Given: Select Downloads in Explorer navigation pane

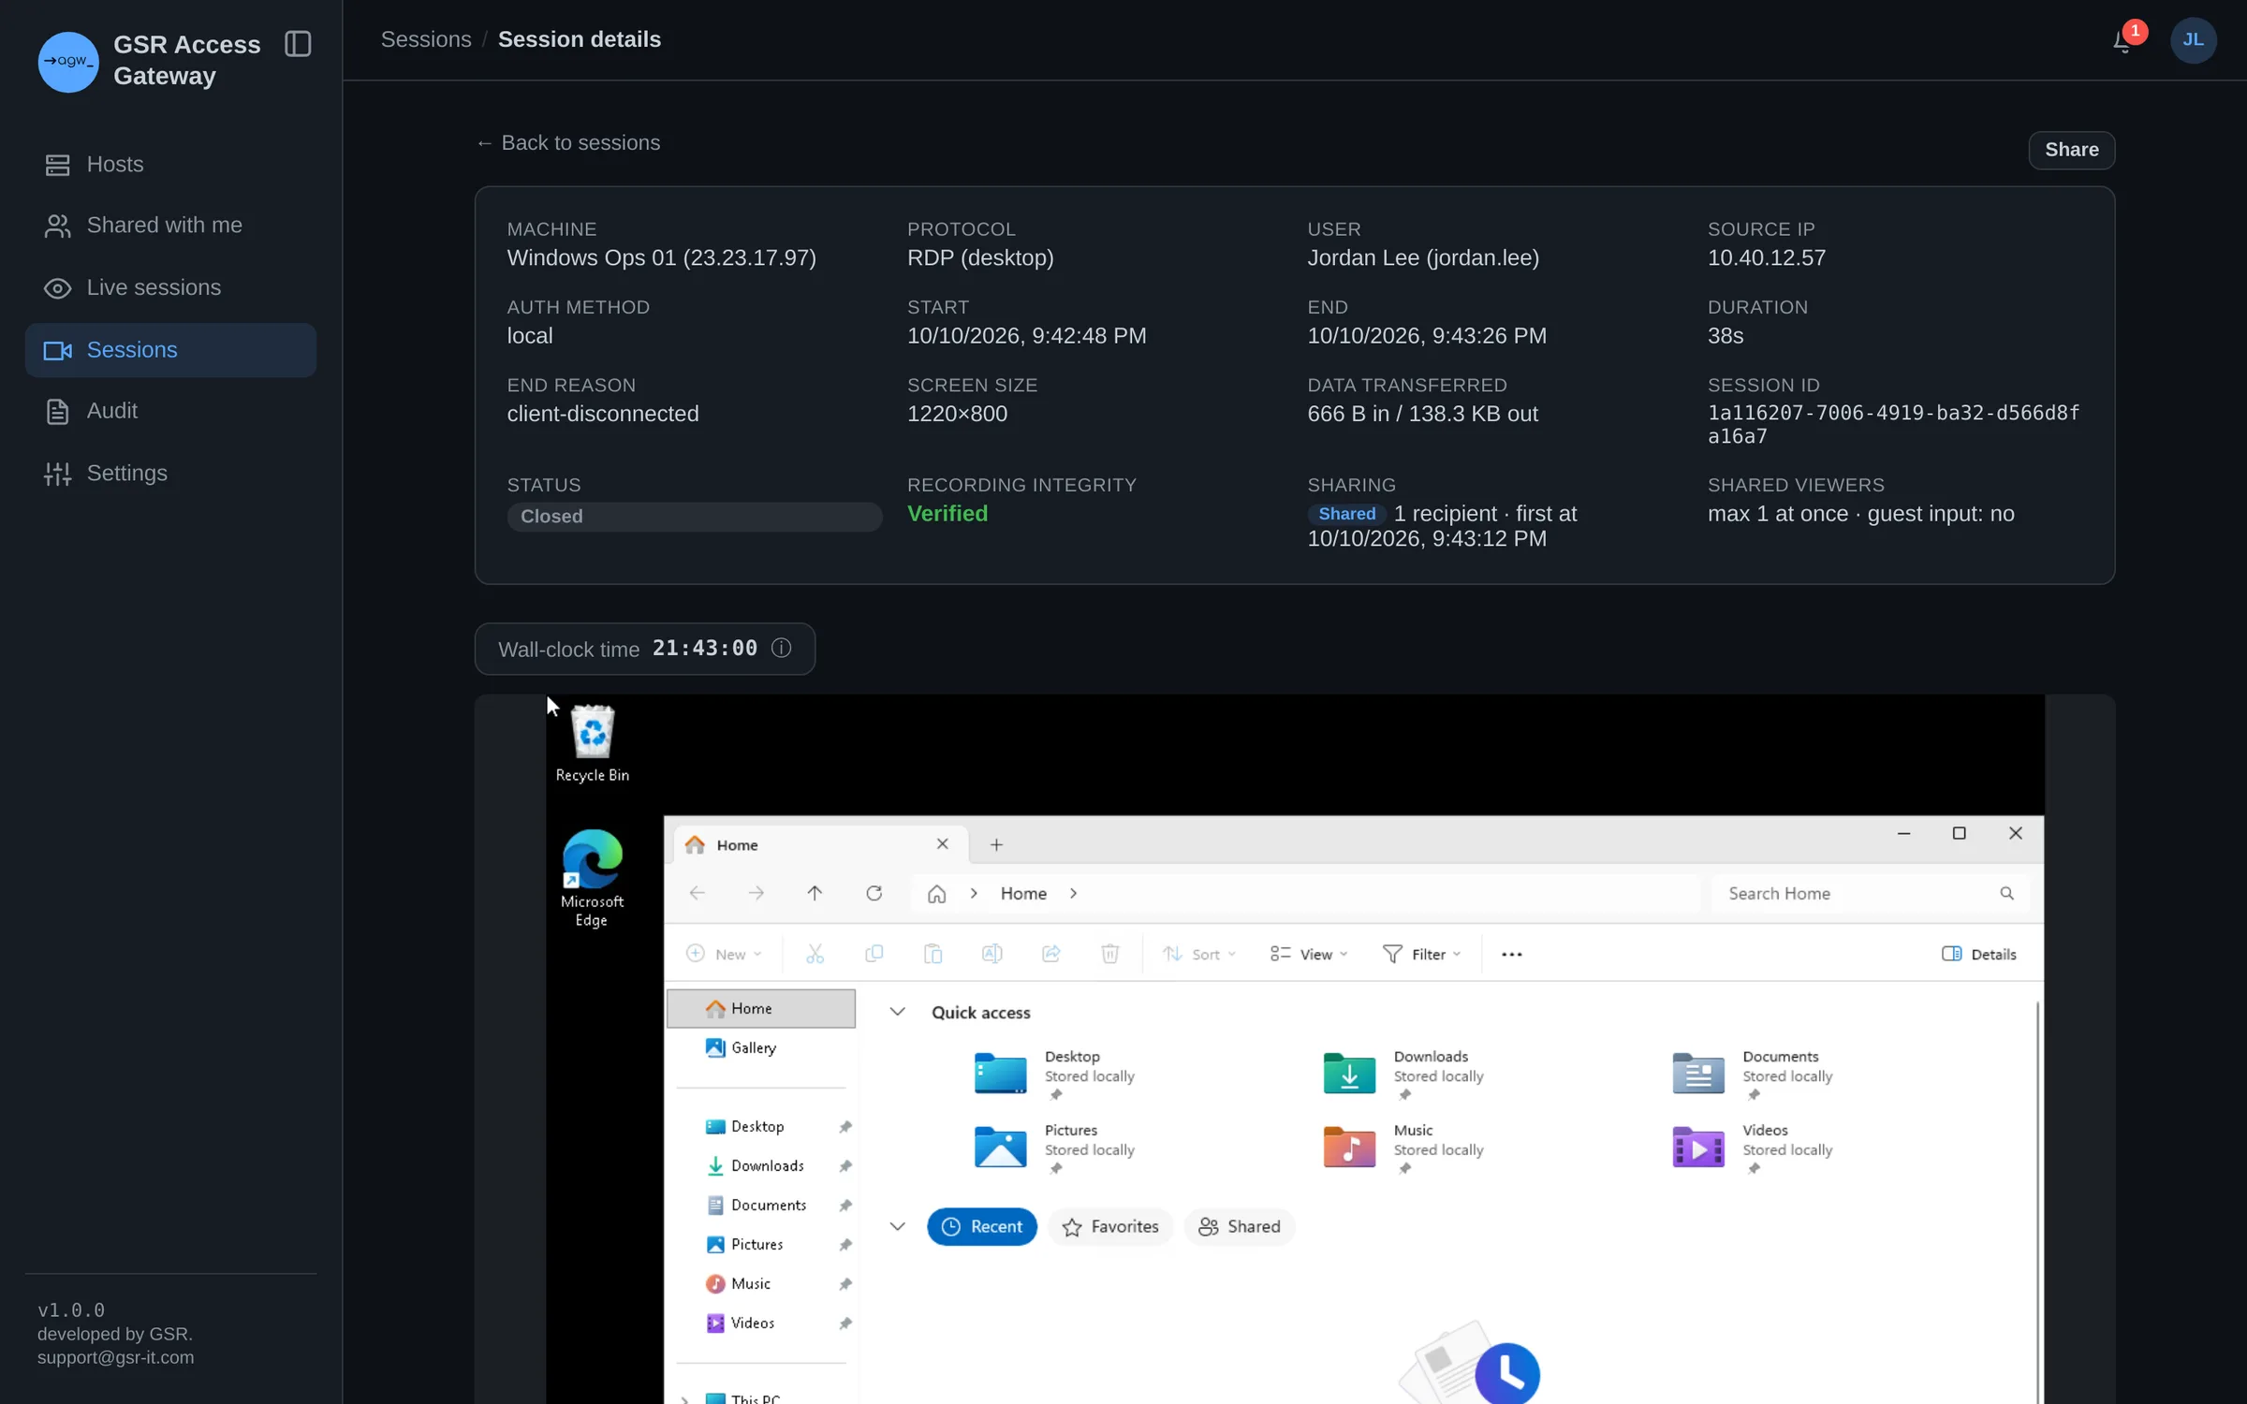Looking at the screenshot, I should (760, 1165).
